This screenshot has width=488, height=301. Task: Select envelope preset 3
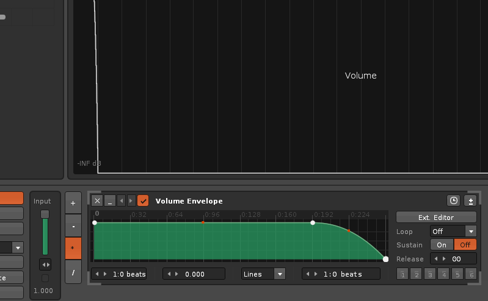click(430, 274)
